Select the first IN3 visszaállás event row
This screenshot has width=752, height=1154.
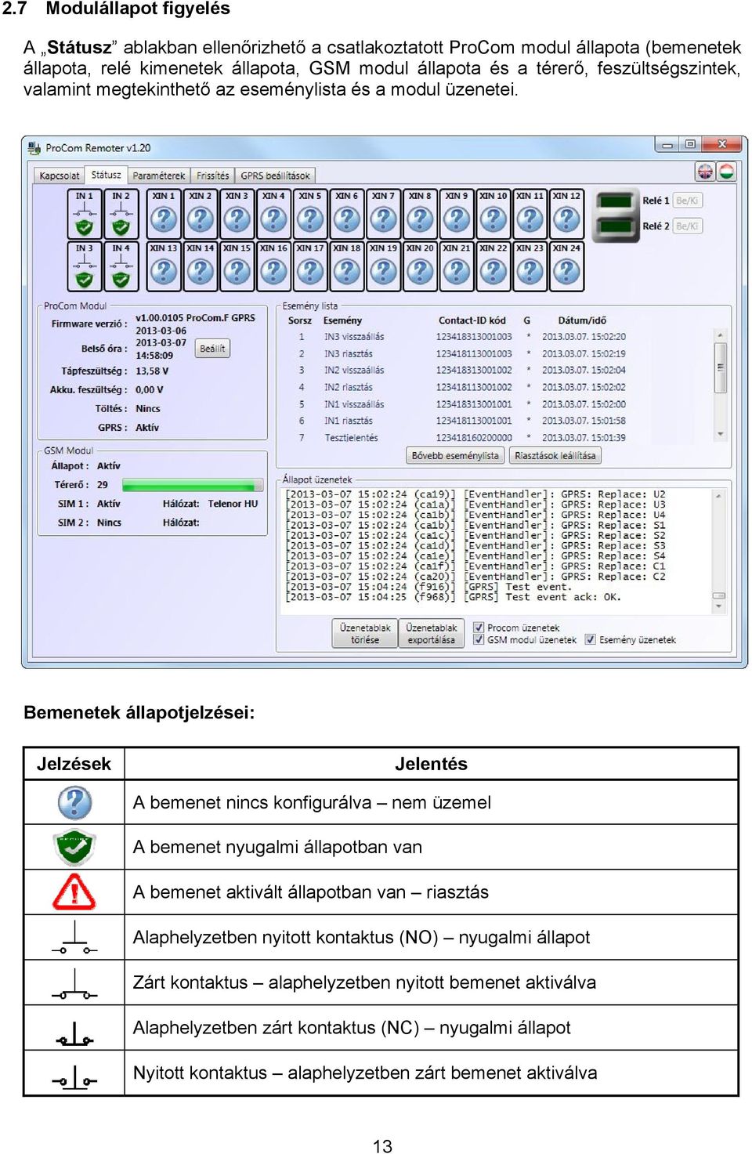click(x=498, y=337)
